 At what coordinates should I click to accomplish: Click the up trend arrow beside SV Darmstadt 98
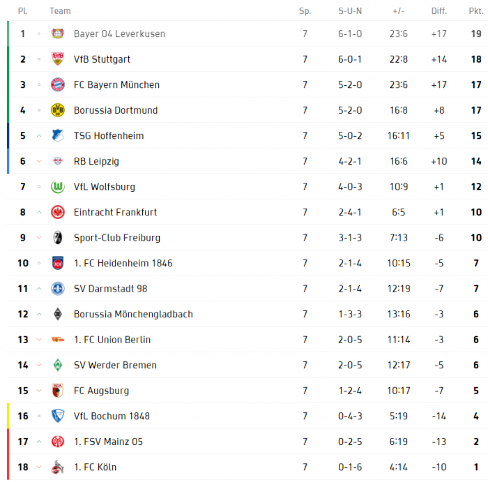(39, 289)
